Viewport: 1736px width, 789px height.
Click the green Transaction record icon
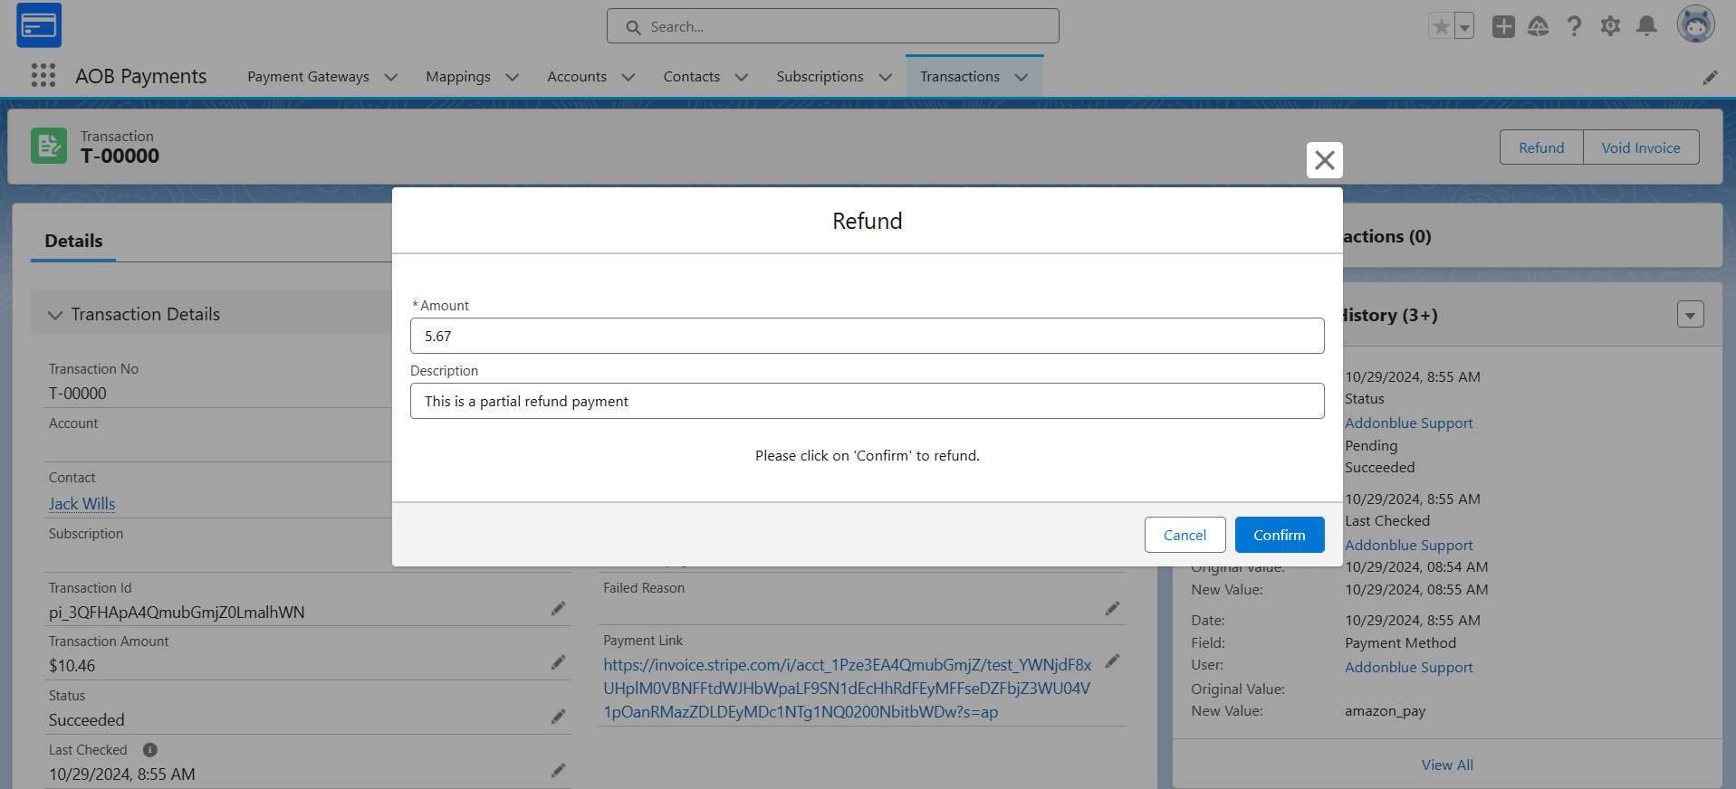[49, 146]
